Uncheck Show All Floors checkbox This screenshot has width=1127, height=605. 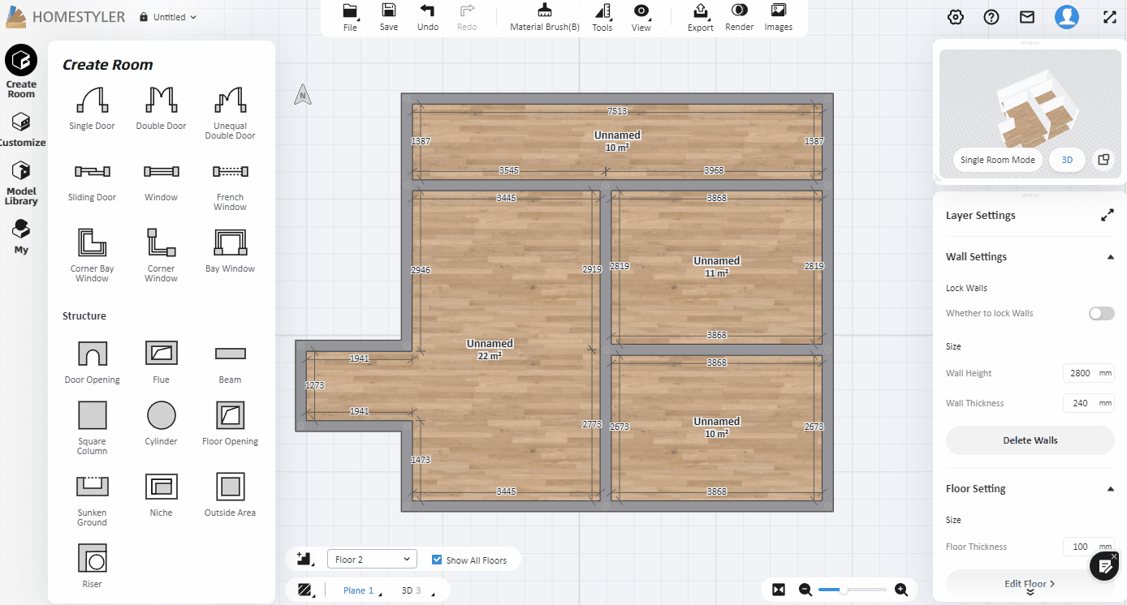coord(437,560)
